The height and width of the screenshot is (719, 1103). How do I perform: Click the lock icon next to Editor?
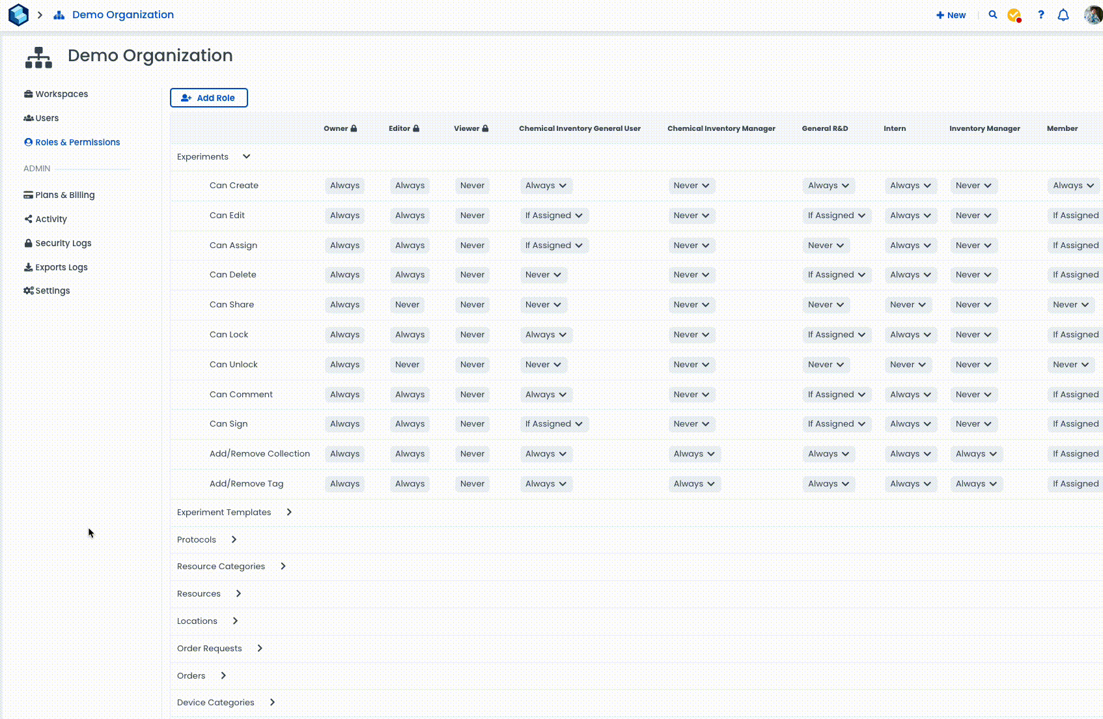(x=416, y=128)
